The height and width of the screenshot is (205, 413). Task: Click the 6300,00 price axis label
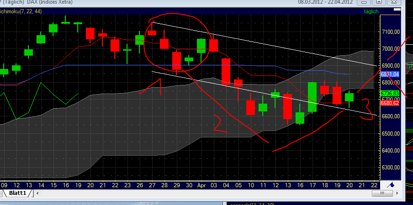391,168
